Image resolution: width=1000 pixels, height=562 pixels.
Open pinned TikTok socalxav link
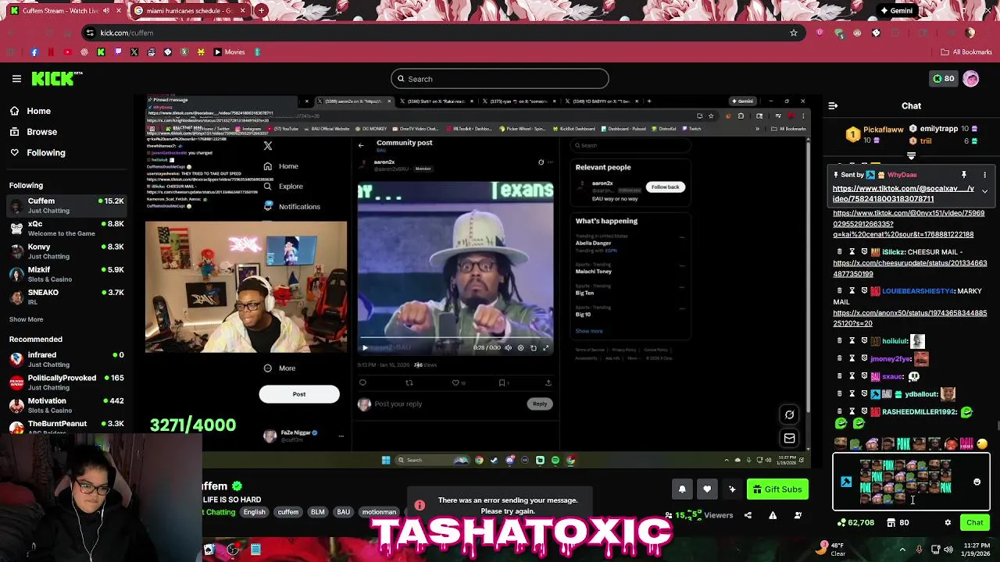coord(903,194)
